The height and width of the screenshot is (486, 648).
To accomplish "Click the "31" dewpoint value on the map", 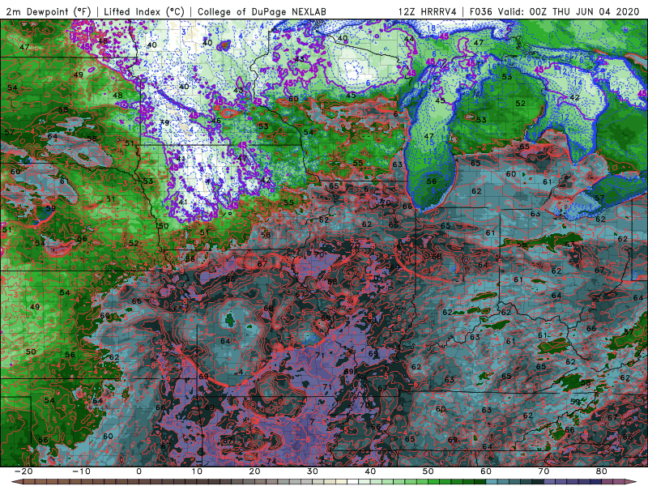I will [x=110, y=199].
